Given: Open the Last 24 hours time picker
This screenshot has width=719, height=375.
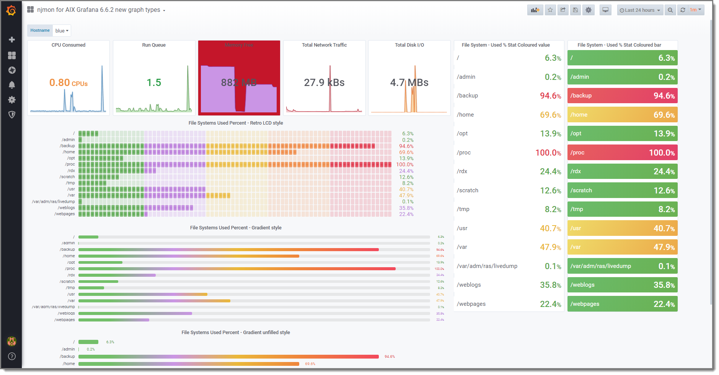Looking at the screenshot, I should click(640, 10).
